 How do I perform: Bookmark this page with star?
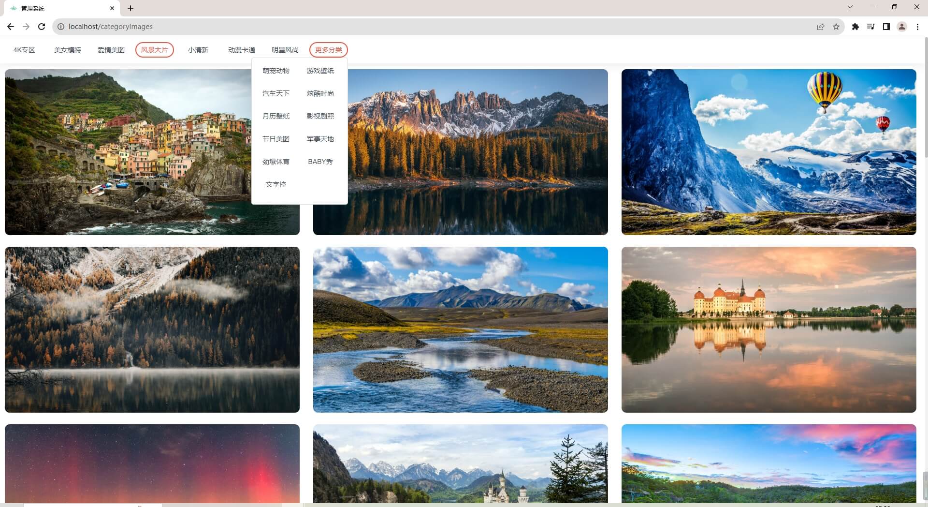(x=836, y=27)
